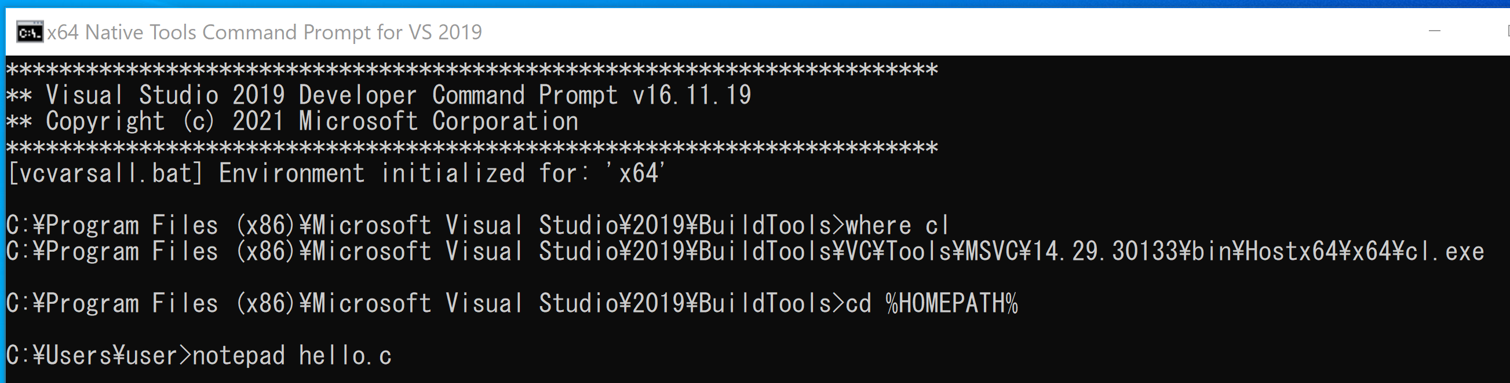The width and height of the screenshot is (1510, 383).
Task: Click the "cd %HOMEPATH%" command text
Action: 932,303
